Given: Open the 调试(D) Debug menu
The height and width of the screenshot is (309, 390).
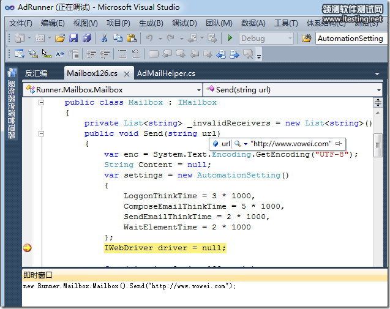Looking at the screenshot, I should tap(184, 23).
